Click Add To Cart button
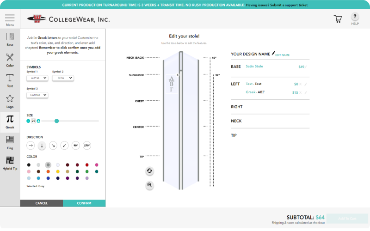The height and width of the screenshot is (231, 370). pos(347,219)
